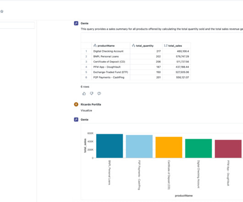Click the Exchange-Traded Fund (ETF) cell

(x=110, y=72)
